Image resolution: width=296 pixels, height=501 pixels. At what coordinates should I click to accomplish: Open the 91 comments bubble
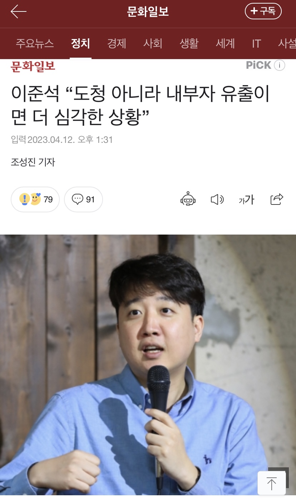83,199
